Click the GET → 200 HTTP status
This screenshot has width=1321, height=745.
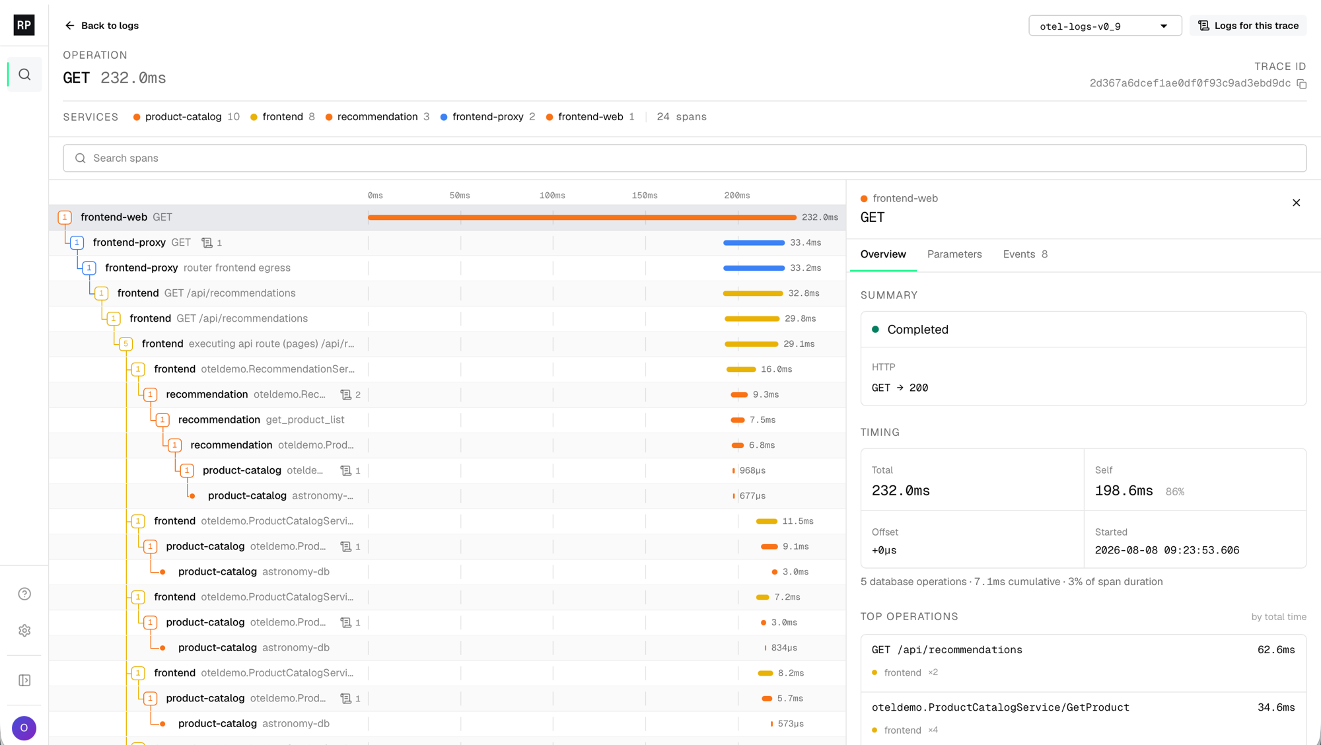[x=900, y=388]
